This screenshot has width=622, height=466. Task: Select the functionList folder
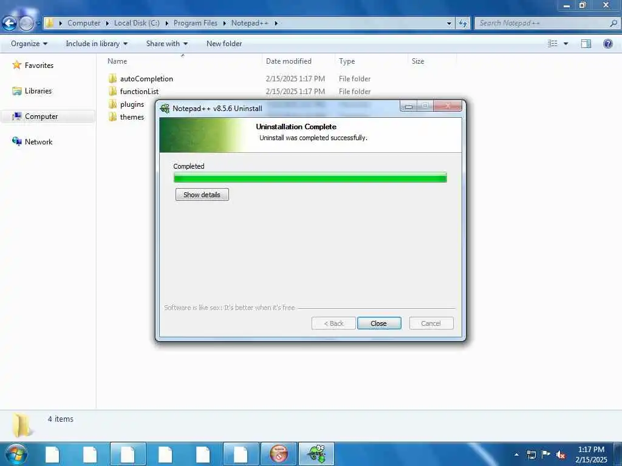[x=139, y=91]
